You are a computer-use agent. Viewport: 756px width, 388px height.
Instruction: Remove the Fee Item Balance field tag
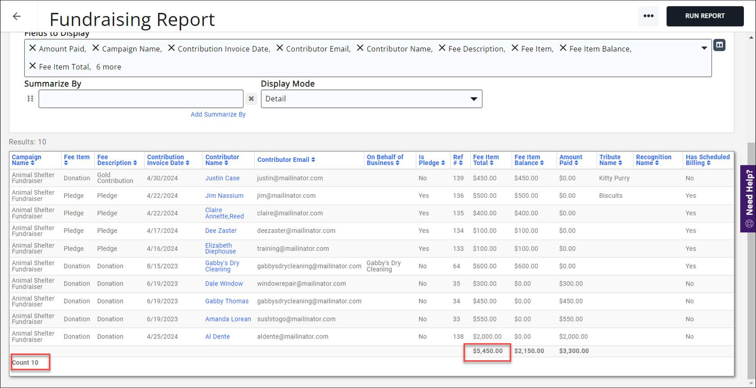coord(562,48)
